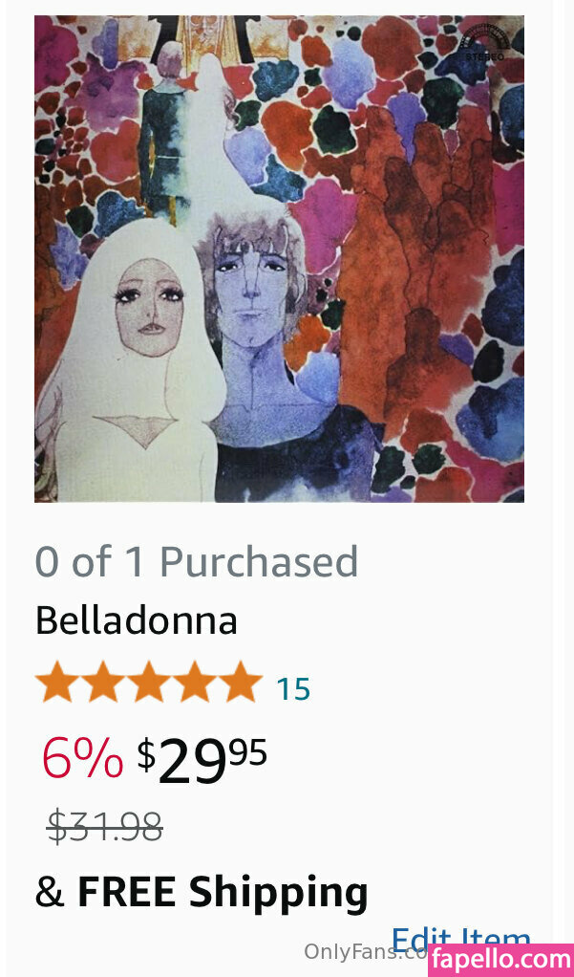Viewport: 574px width, 977px height.
Task: Click the crossed-out $31.98 list price
Action: [x=105, y=826]
